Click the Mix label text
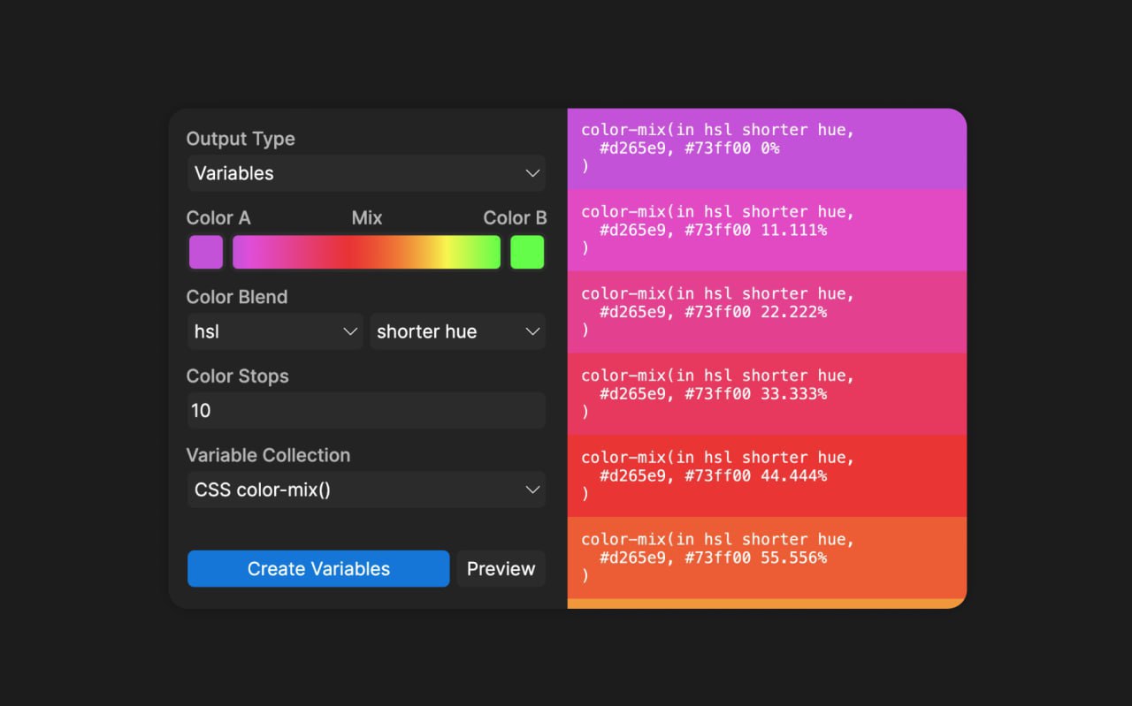 [x=367, y=217]
